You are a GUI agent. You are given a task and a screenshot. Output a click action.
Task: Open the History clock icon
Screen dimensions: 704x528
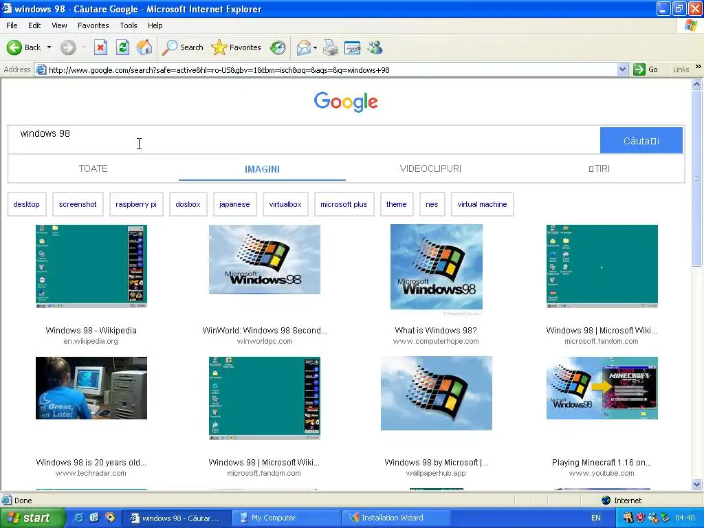278,47
